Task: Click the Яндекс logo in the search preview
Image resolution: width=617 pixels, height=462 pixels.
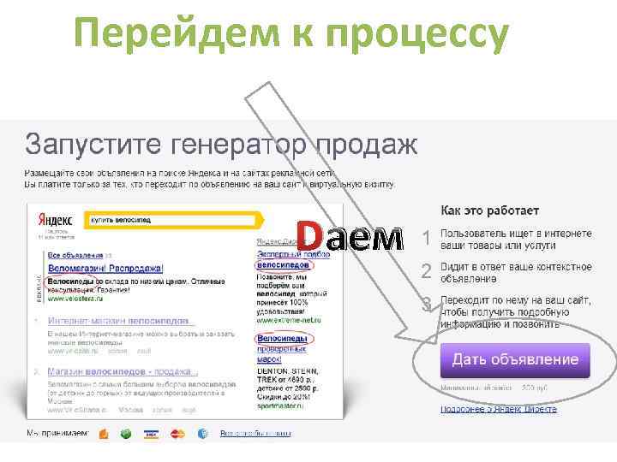Action: click(55, 220)
